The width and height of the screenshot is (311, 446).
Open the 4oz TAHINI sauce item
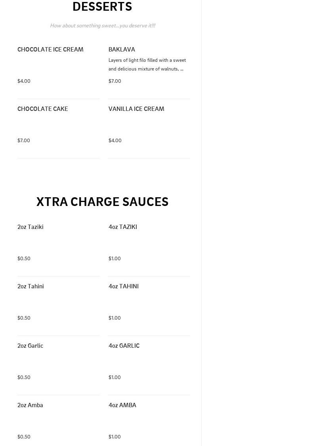124,286
